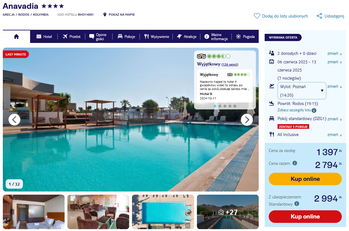Open the 126 opinii reviews link

tap(230, 65)
